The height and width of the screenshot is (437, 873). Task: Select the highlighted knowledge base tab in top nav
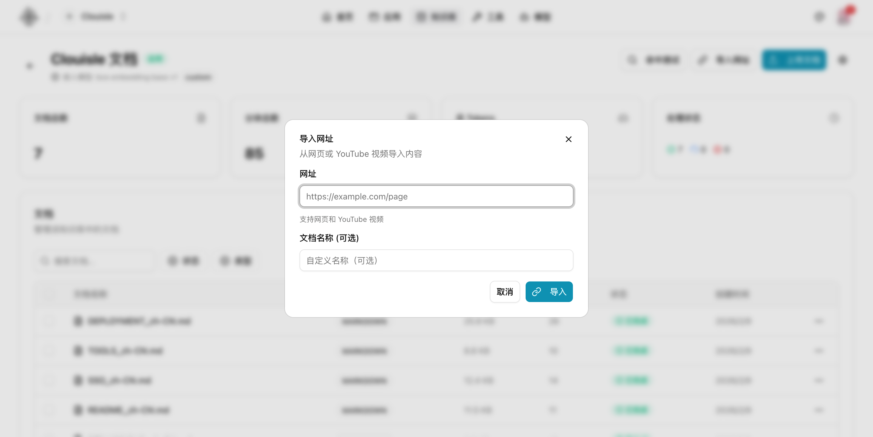(x=437, y=16)
